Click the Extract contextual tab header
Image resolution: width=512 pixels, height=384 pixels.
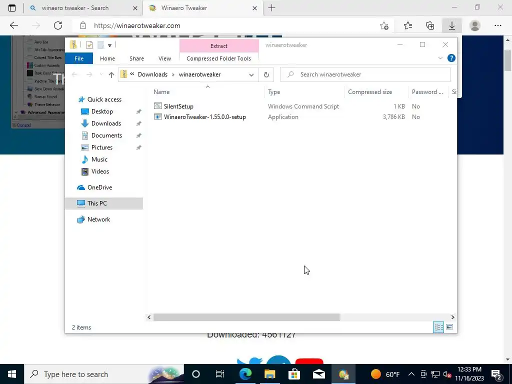(219, 45)
